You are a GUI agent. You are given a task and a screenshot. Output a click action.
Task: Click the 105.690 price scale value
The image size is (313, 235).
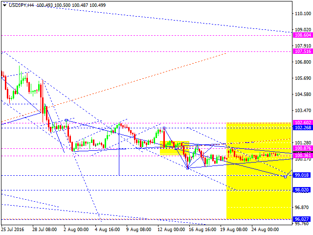[x=303, y=78]
